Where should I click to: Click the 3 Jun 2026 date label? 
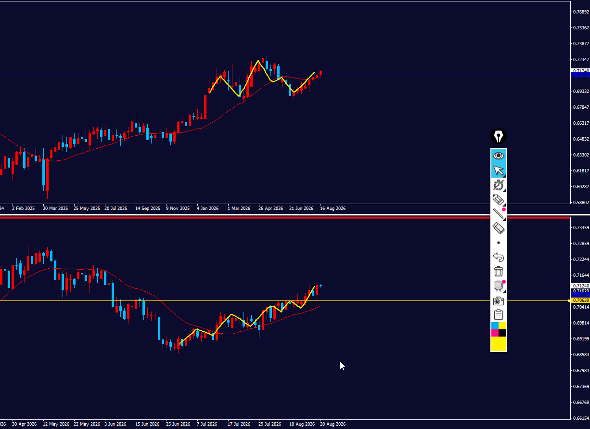point(115,424)
